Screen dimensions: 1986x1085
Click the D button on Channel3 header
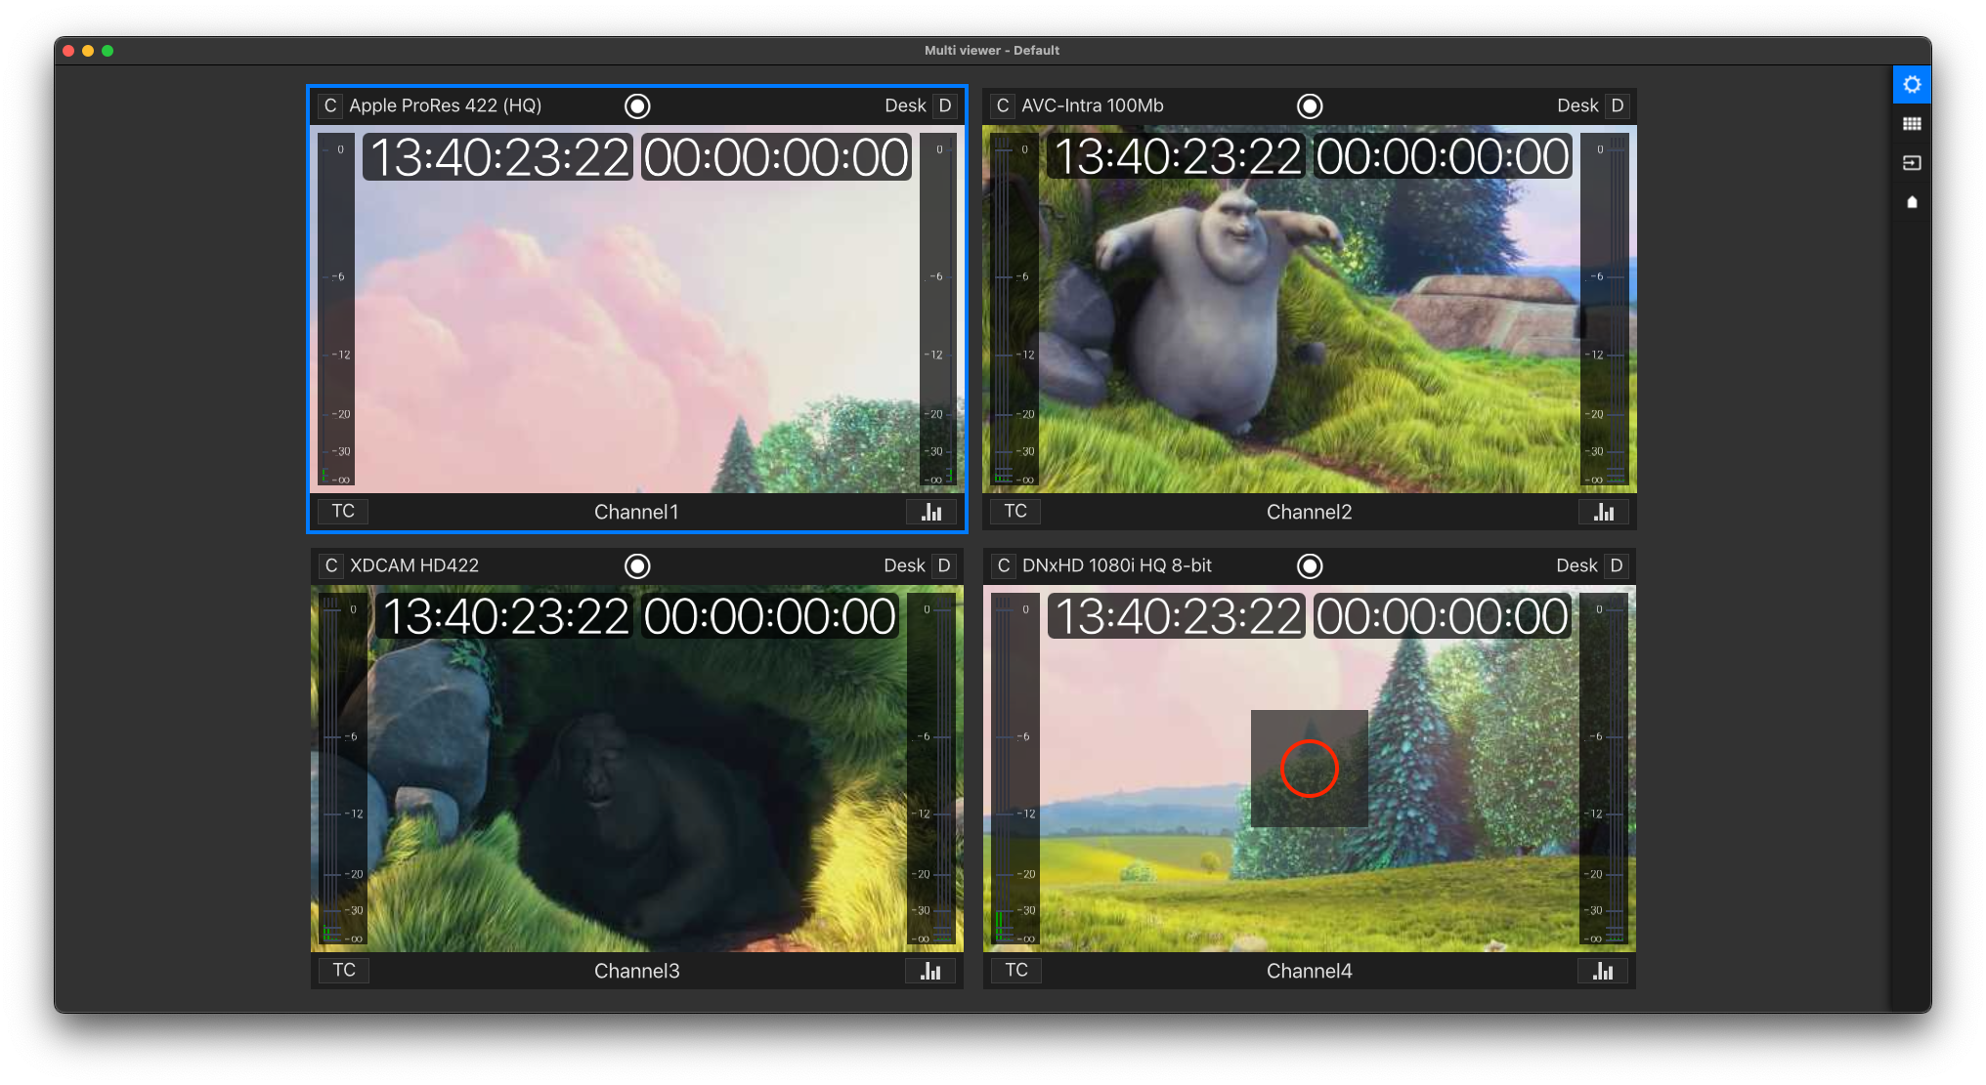tap(944, 565)
